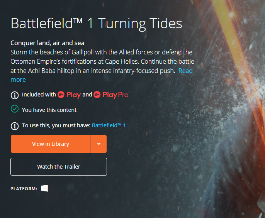Viewport: 265px width, 218px height.
Task: Click the Conquer land, air and sea heading
Action: 47,43
